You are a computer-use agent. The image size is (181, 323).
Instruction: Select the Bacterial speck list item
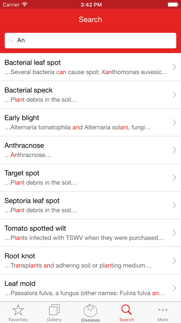click(90, 95)
